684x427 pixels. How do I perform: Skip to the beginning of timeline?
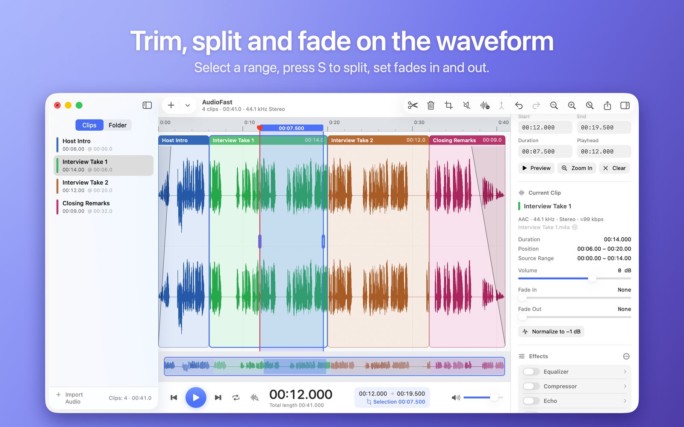174,398
